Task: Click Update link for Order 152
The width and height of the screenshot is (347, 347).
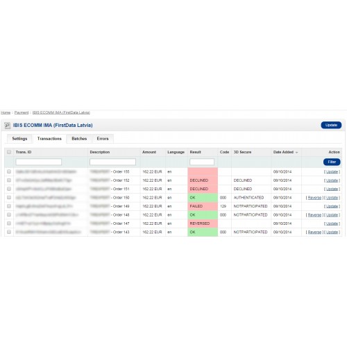Action: (x=332, y=180)
